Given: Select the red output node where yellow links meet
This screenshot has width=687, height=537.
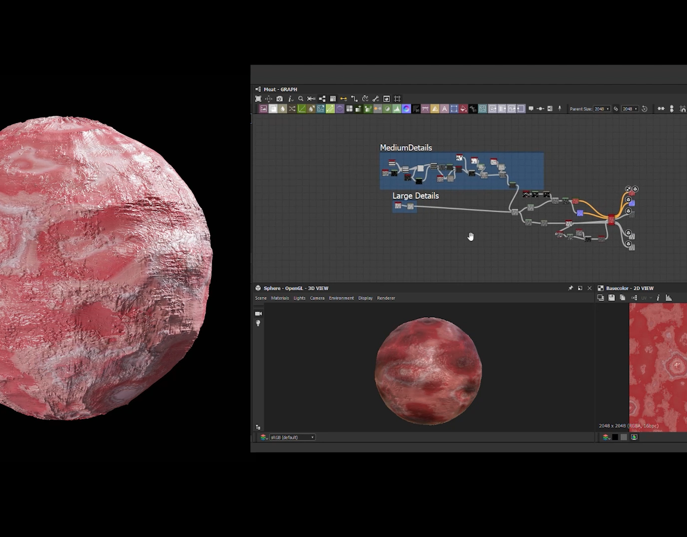Looking at the screenshot, I should [611, 219].
